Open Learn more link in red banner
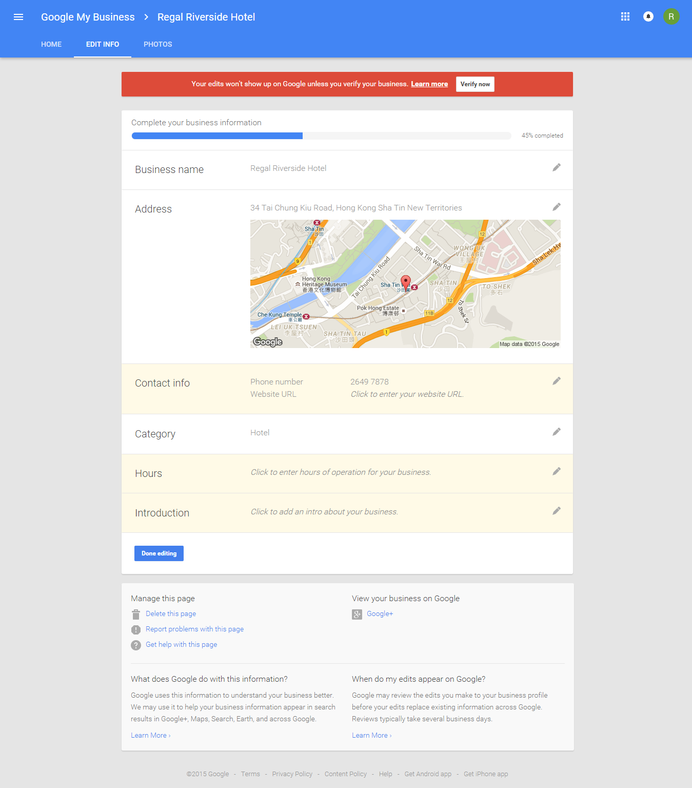This screenshot has height=788, width=692. coord(429,84)
